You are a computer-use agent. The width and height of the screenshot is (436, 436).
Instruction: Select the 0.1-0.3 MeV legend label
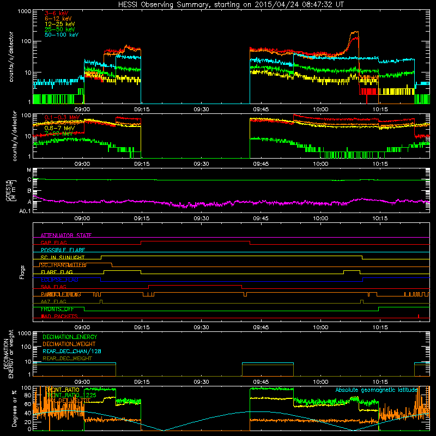(x=62, y=117)
